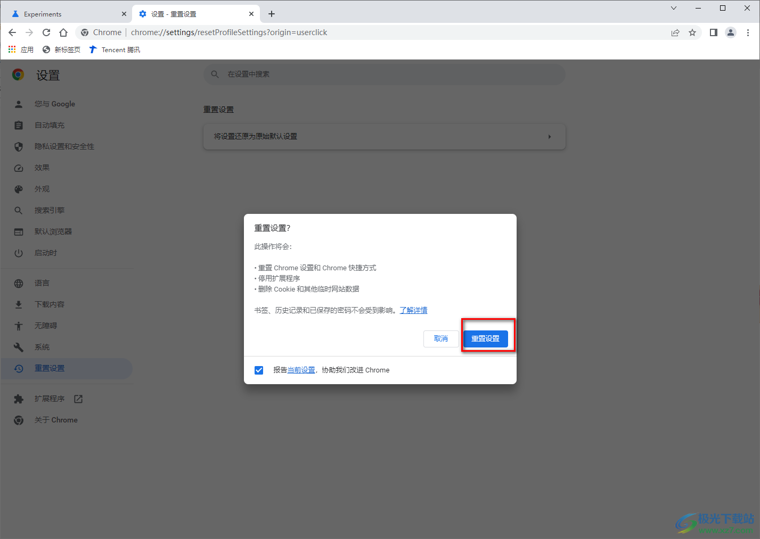Click the browser forward arrow
Image resolution: width=760 pixels, height=539 pixels.
pyautogui.click(x=29, y=32)
